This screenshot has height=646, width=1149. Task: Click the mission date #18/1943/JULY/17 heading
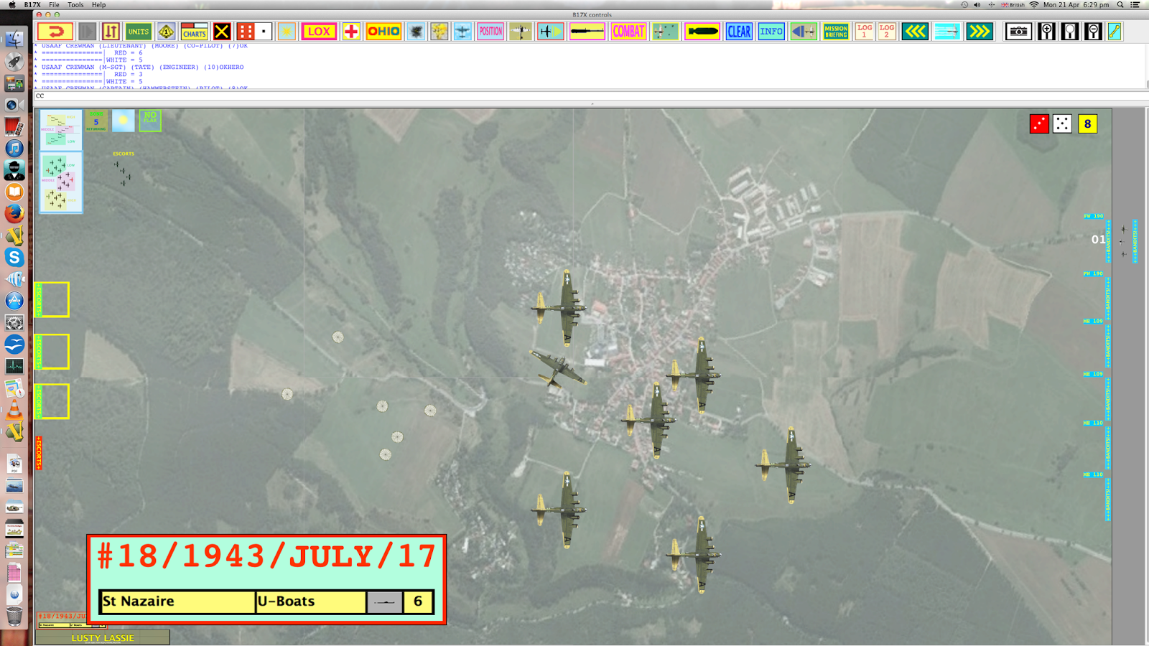tap(266, 557)
